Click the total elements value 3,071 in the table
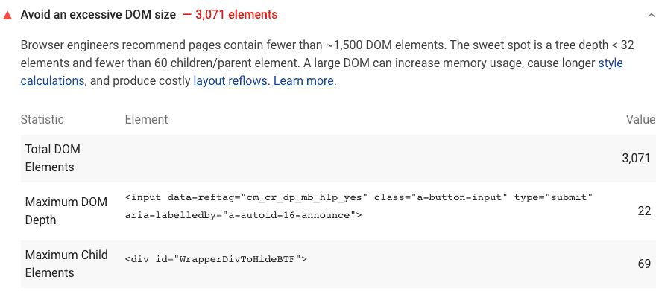The width and height of the screenshot is (656, 297). (x=636, y=158)
